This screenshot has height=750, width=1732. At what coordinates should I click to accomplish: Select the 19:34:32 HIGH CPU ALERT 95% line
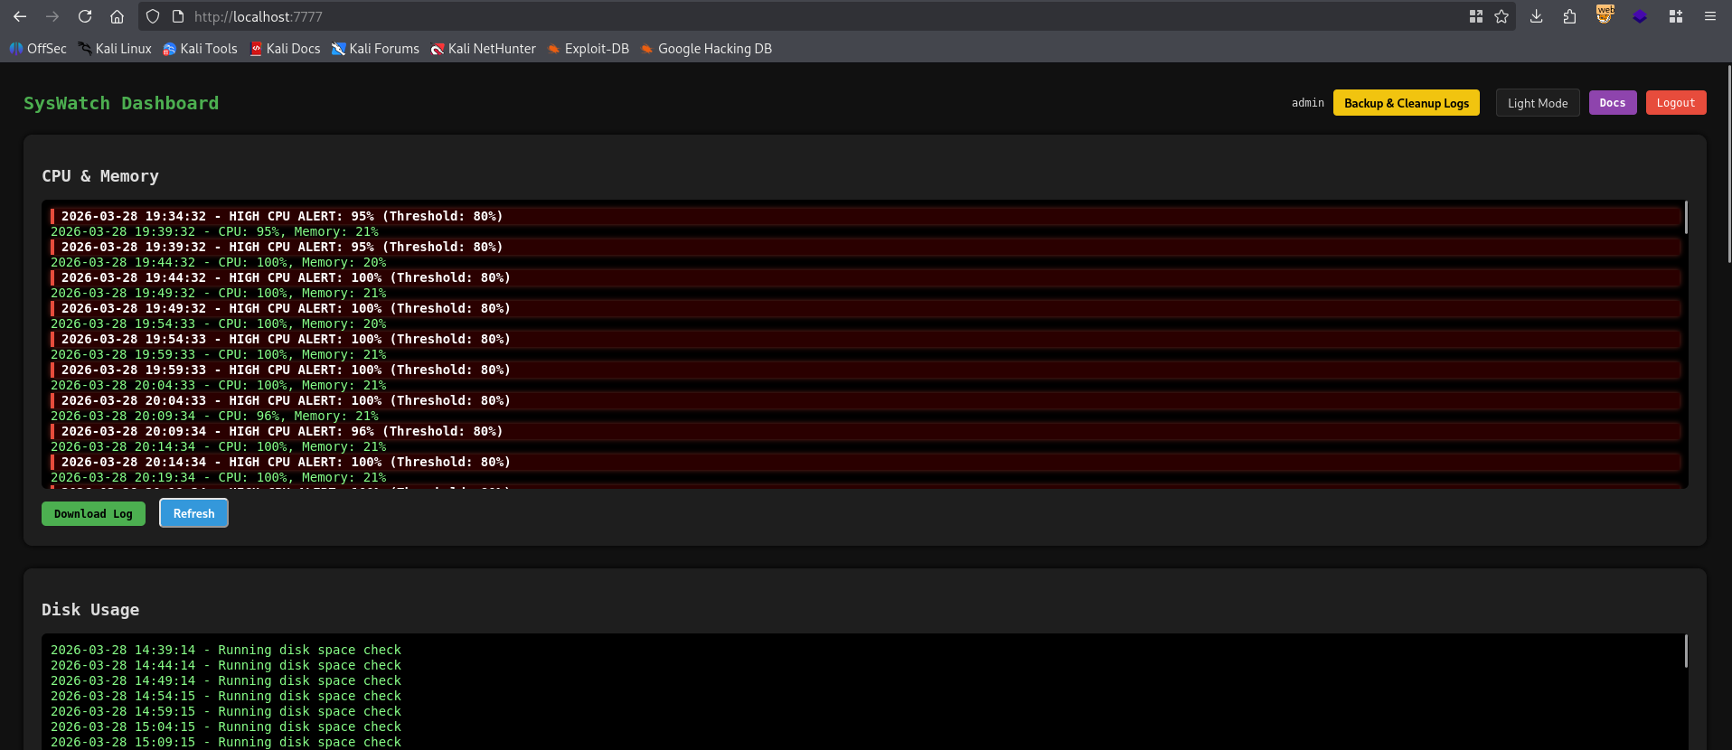[866, 216]
